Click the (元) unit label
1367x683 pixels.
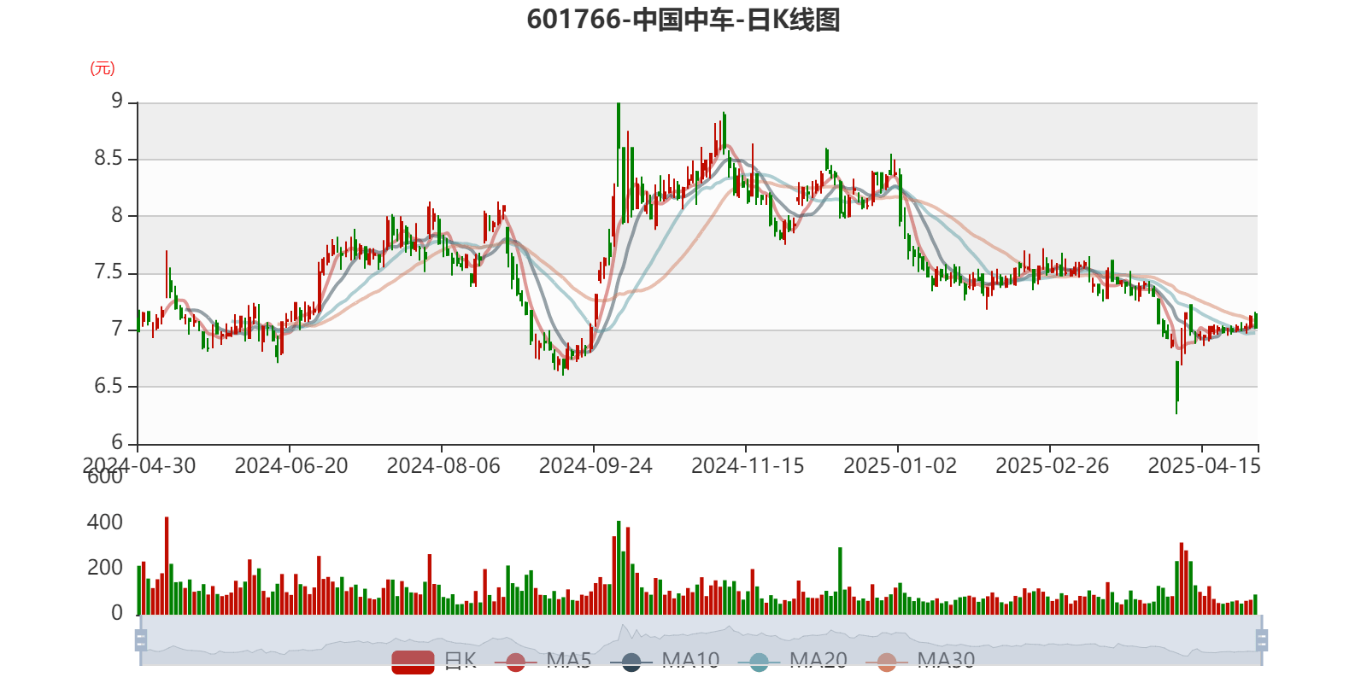pyautogui.click(x=103, y=68)
